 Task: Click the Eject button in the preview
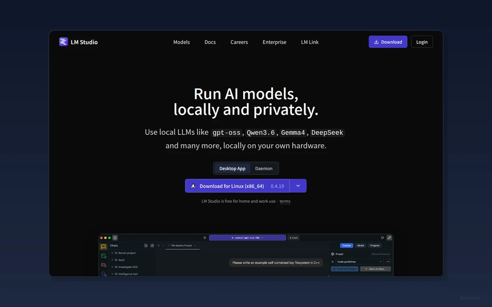pyautogui.click(x=294, y=238)
